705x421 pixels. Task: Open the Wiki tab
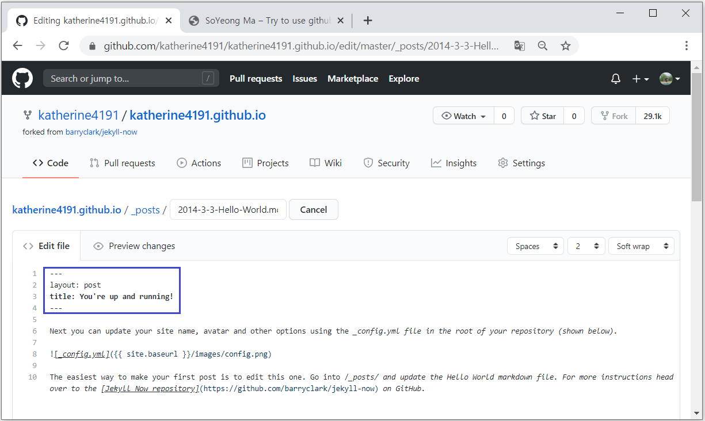tap(326, 163)
